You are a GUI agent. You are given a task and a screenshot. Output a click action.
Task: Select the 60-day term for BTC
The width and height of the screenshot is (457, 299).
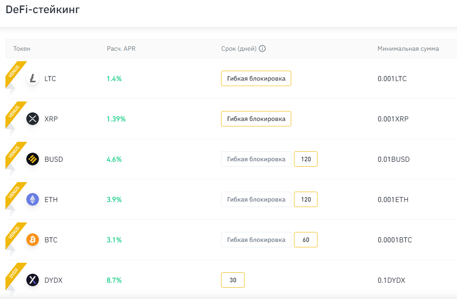306,240
